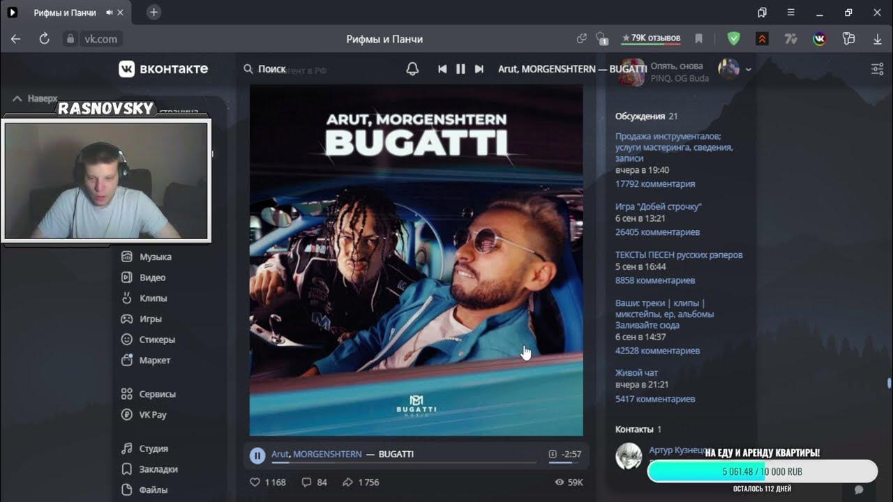Screen dimensions: 893x502
Task: Open the browser hamburger menu
Action: coord(790,13)
